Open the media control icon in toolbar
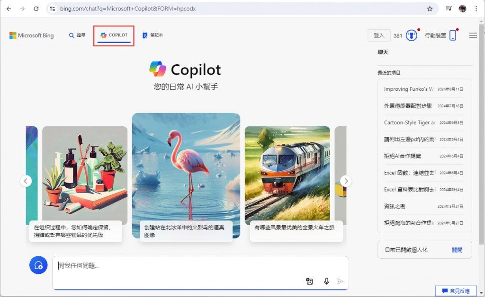This screenshot has height=297, width=485. coord(449,9)
